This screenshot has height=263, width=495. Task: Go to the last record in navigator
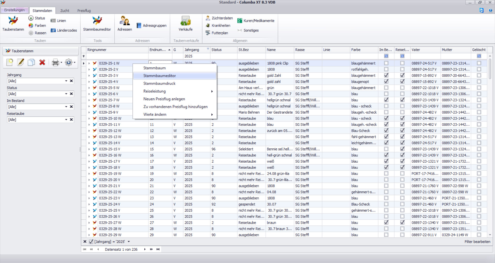(x=158, y=249)
